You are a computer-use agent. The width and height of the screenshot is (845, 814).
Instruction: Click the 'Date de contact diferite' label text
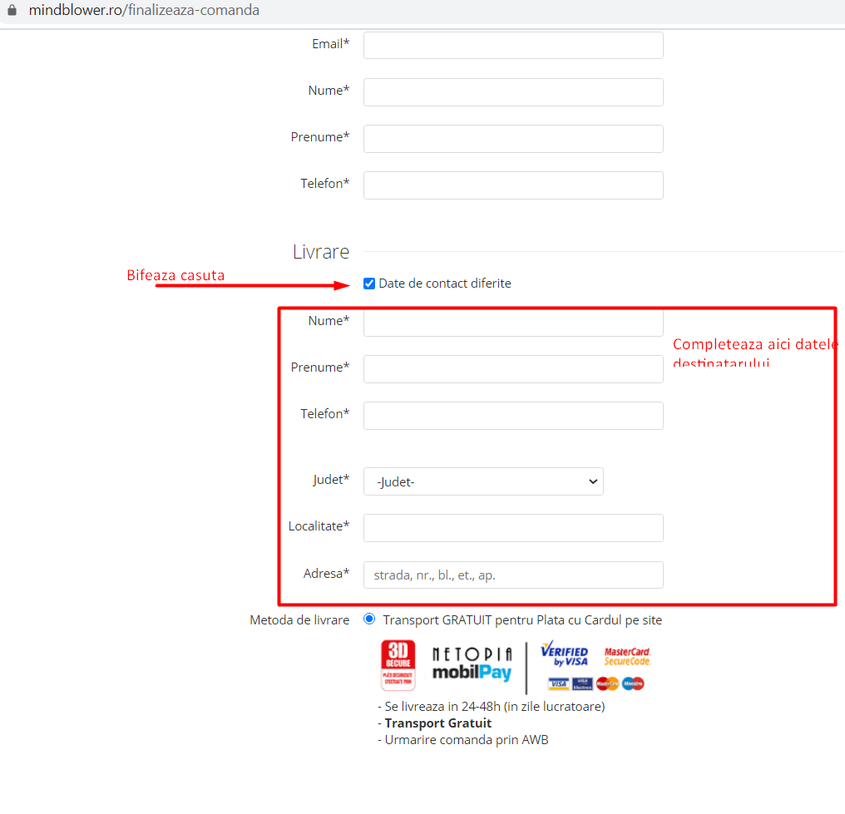445,284
